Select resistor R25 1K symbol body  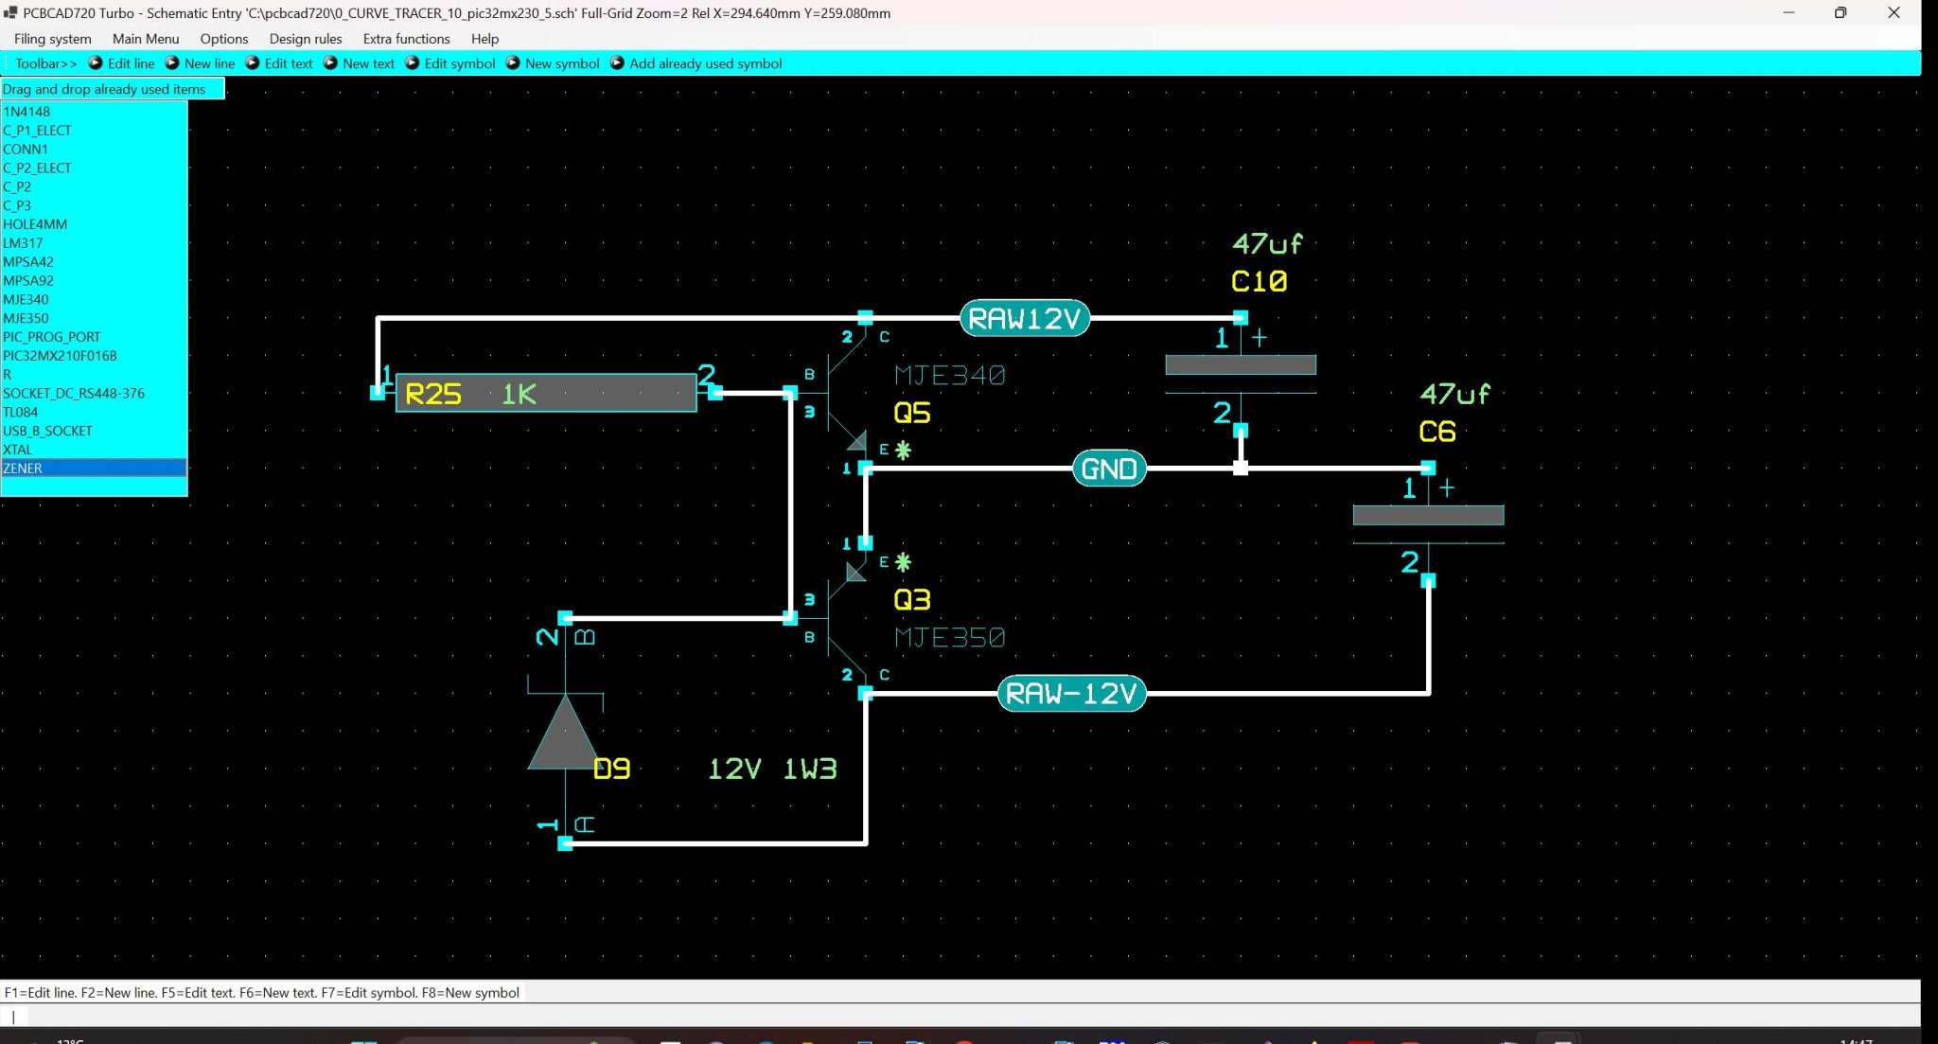[546, 394]
